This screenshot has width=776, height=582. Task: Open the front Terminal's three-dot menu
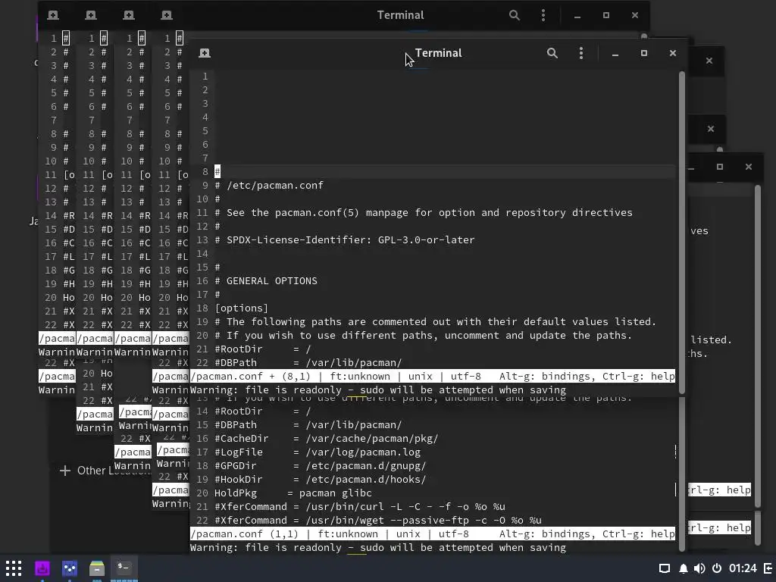pyautogui.click(x=581, y=53)
